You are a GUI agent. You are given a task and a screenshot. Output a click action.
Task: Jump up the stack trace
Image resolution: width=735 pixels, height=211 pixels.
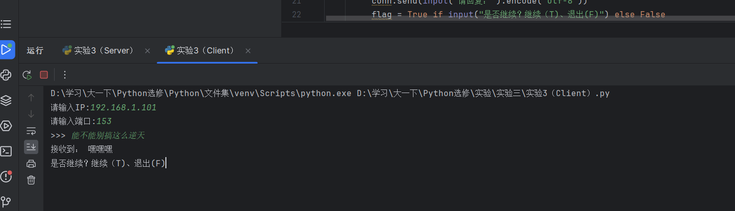pos(31,97)
